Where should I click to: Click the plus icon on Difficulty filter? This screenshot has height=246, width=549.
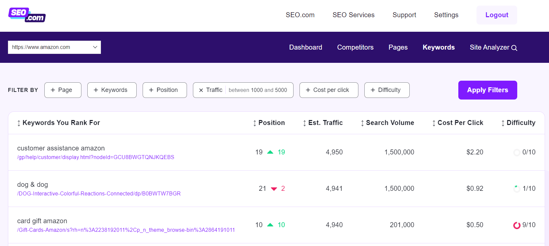pos(373,90)
